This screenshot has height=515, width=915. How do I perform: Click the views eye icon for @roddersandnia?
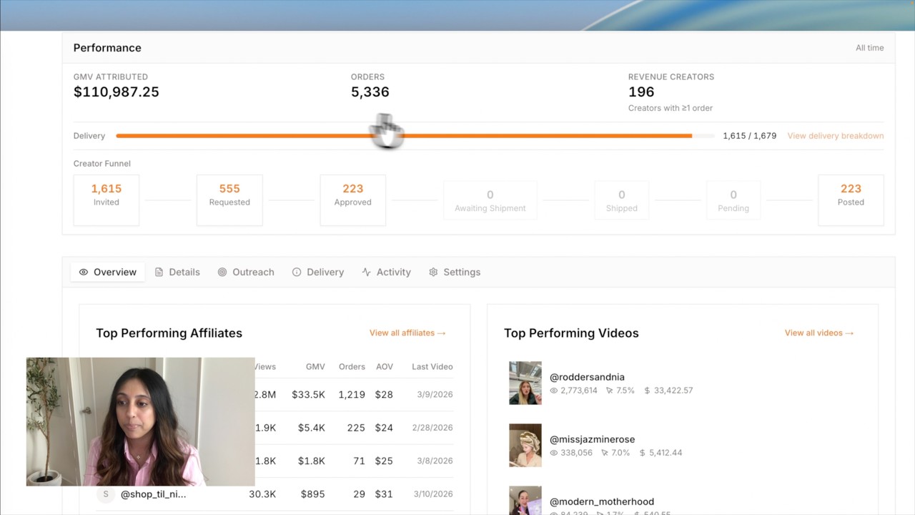pos(554,391)
